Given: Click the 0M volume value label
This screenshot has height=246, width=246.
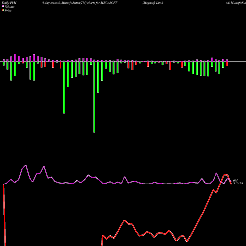Looking at the screenshot, I should tap(235, 181).
